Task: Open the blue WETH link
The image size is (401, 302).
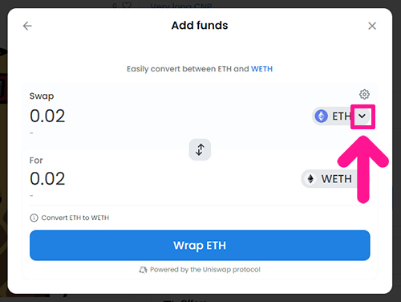Action: 261,69
